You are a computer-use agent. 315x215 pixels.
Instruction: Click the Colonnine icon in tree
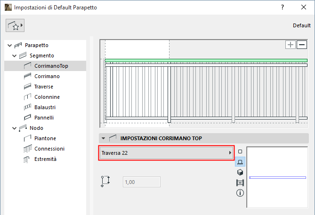coord(27,97)
